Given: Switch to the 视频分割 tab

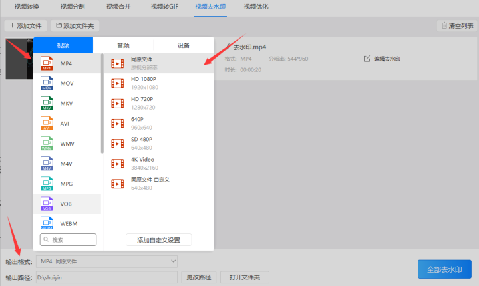Looking at the screenshot, I should click(73, 7).
